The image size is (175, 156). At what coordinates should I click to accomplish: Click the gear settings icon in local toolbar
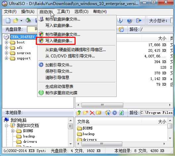click(115, 113)
